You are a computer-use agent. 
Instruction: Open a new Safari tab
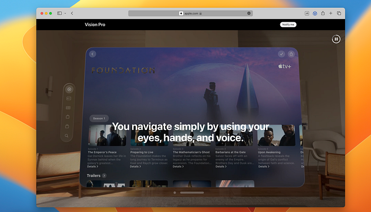tap(331, 13)
